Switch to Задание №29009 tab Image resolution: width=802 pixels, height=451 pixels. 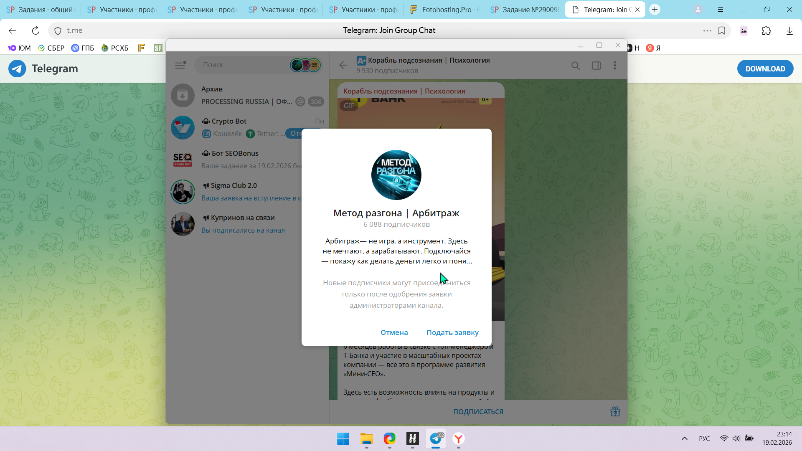(x=525, y=10)
